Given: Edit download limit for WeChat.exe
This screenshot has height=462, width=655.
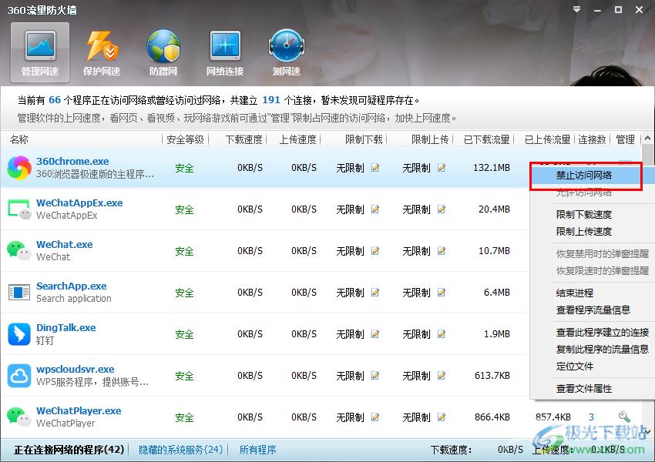Looking at the screenshot, I should tap(375, 251).
